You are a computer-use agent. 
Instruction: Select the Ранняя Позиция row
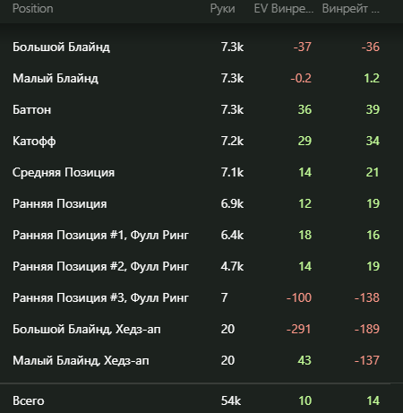click(x=201, y=203)
